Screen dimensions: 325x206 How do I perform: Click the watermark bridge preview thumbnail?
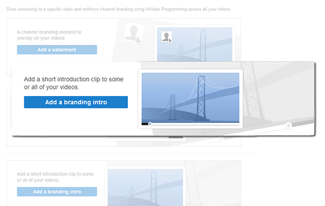(x=194, y=44)
